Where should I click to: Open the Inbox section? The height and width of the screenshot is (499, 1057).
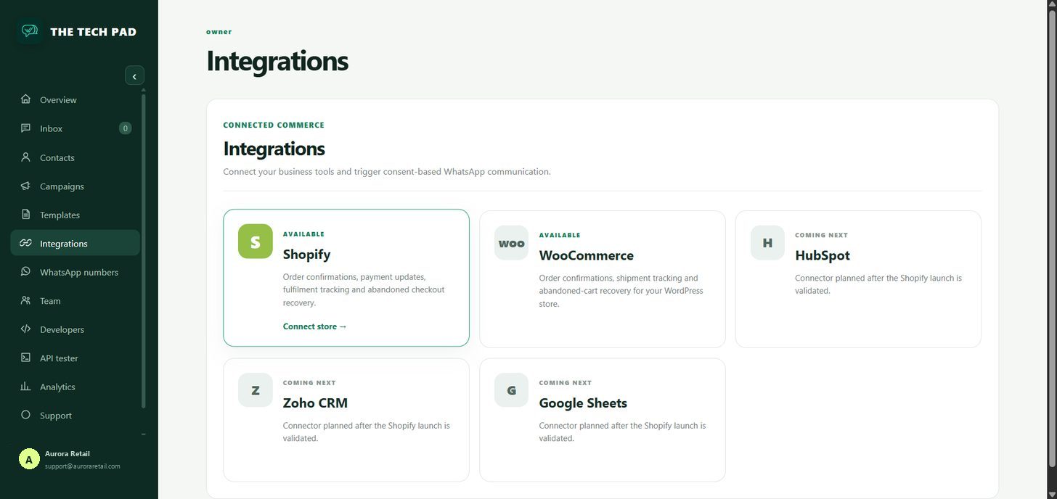(x=75, y=128)
